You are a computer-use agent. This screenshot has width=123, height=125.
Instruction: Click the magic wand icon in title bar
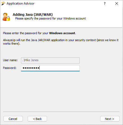(x=3, y=3)
